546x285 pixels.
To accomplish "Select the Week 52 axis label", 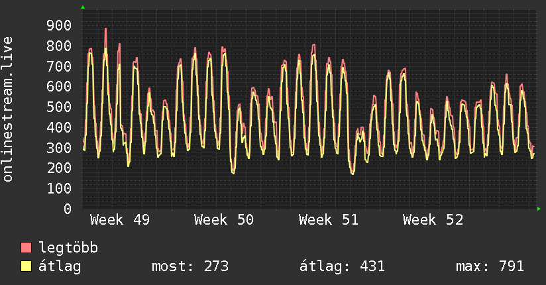I will (433, 220).
